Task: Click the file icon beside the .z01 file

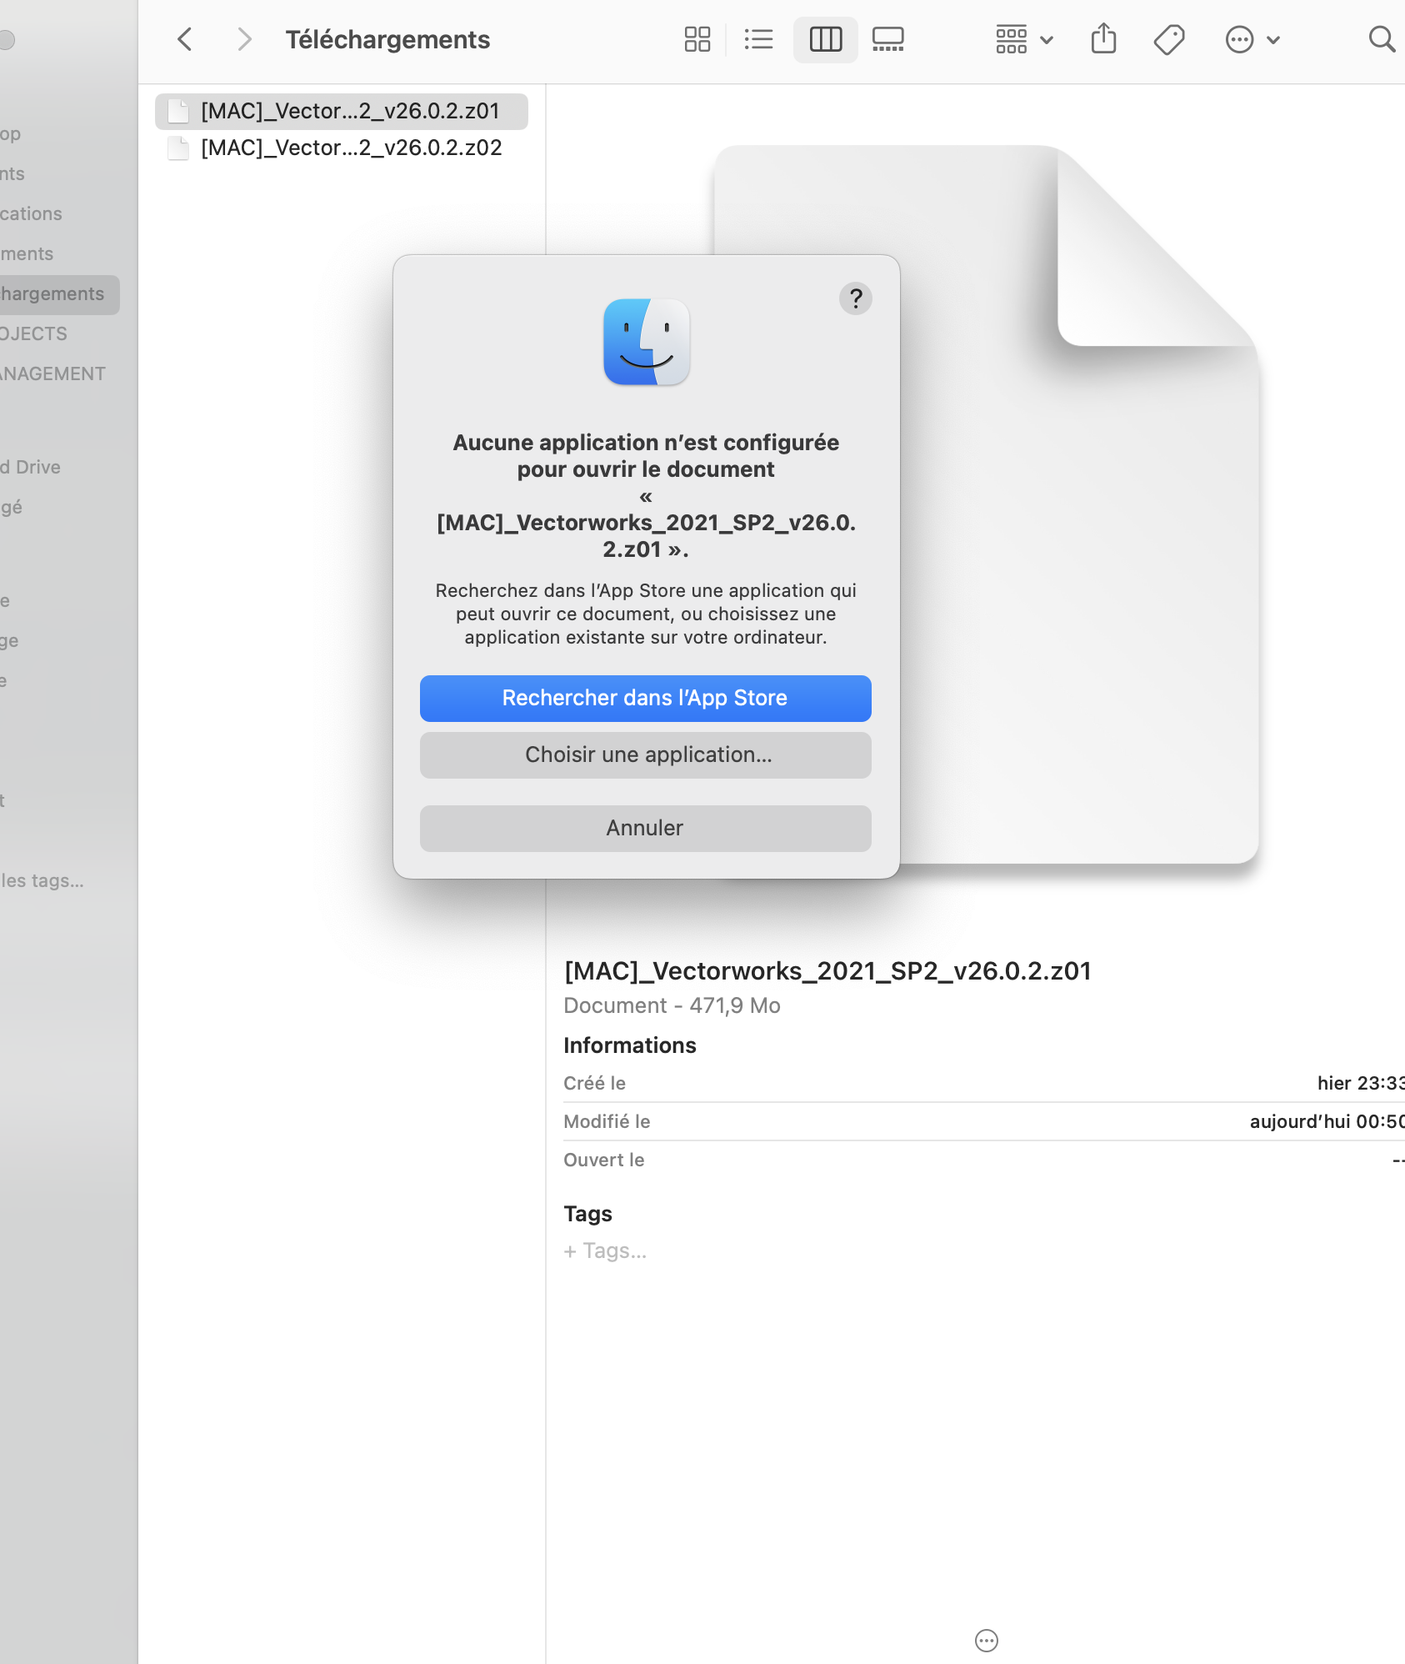Action: tap(177, 112)
